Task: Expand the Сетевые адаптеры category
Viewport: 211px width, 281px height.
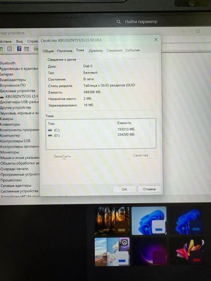Action: point(16,186)
